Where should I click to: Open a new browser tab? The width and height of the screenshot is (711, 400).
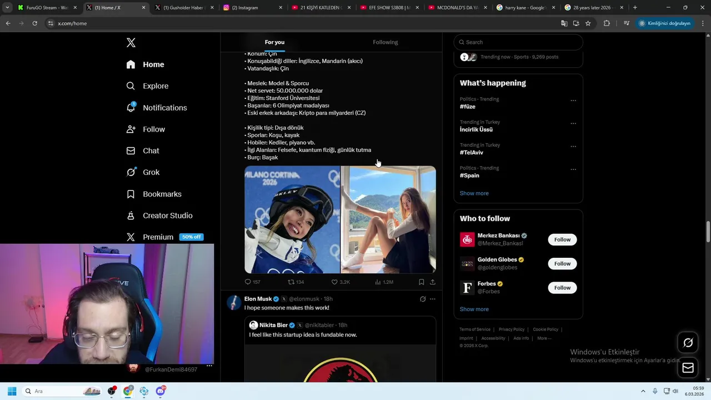click(635, 8)
